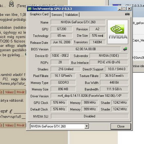144x144 pixels.
Task: Click the GPU field GT200
Action: click(62, 29)
